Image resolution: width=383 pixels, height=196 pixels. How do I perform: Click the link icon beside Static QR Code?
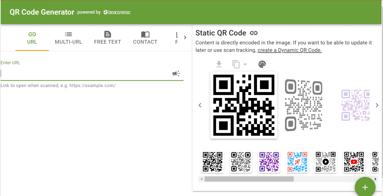254,33
